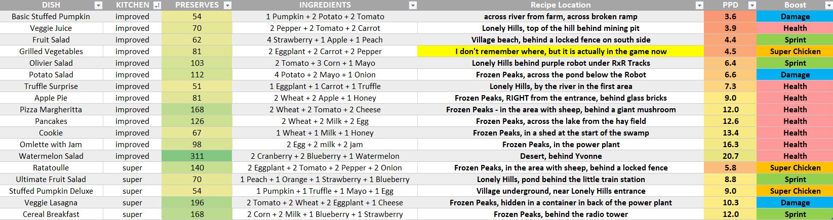This screenshot has width=833, height=220.
Task: Select the blue Damage cell for Veggie Lasagna
Action: (x=795, y=203)
